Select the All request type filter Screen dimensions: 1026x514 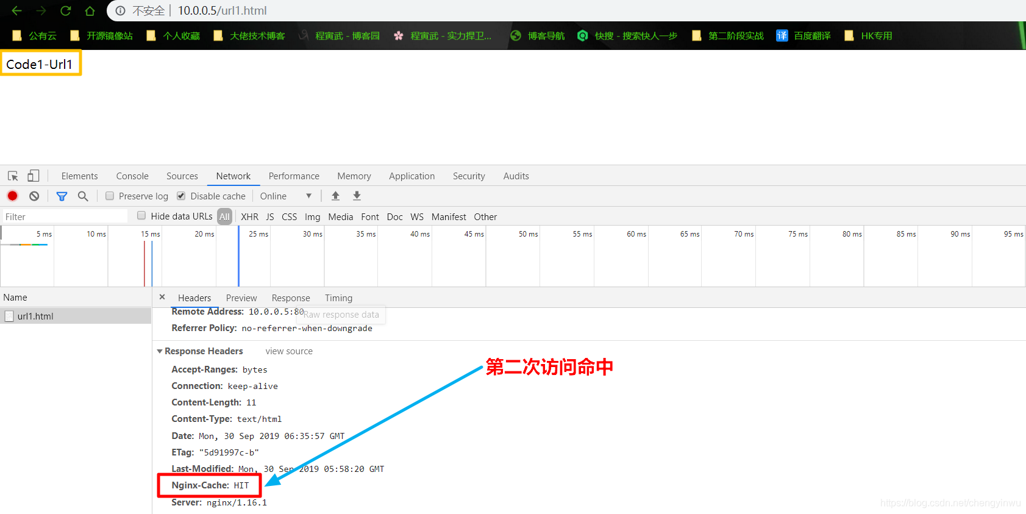coord(224,216)
